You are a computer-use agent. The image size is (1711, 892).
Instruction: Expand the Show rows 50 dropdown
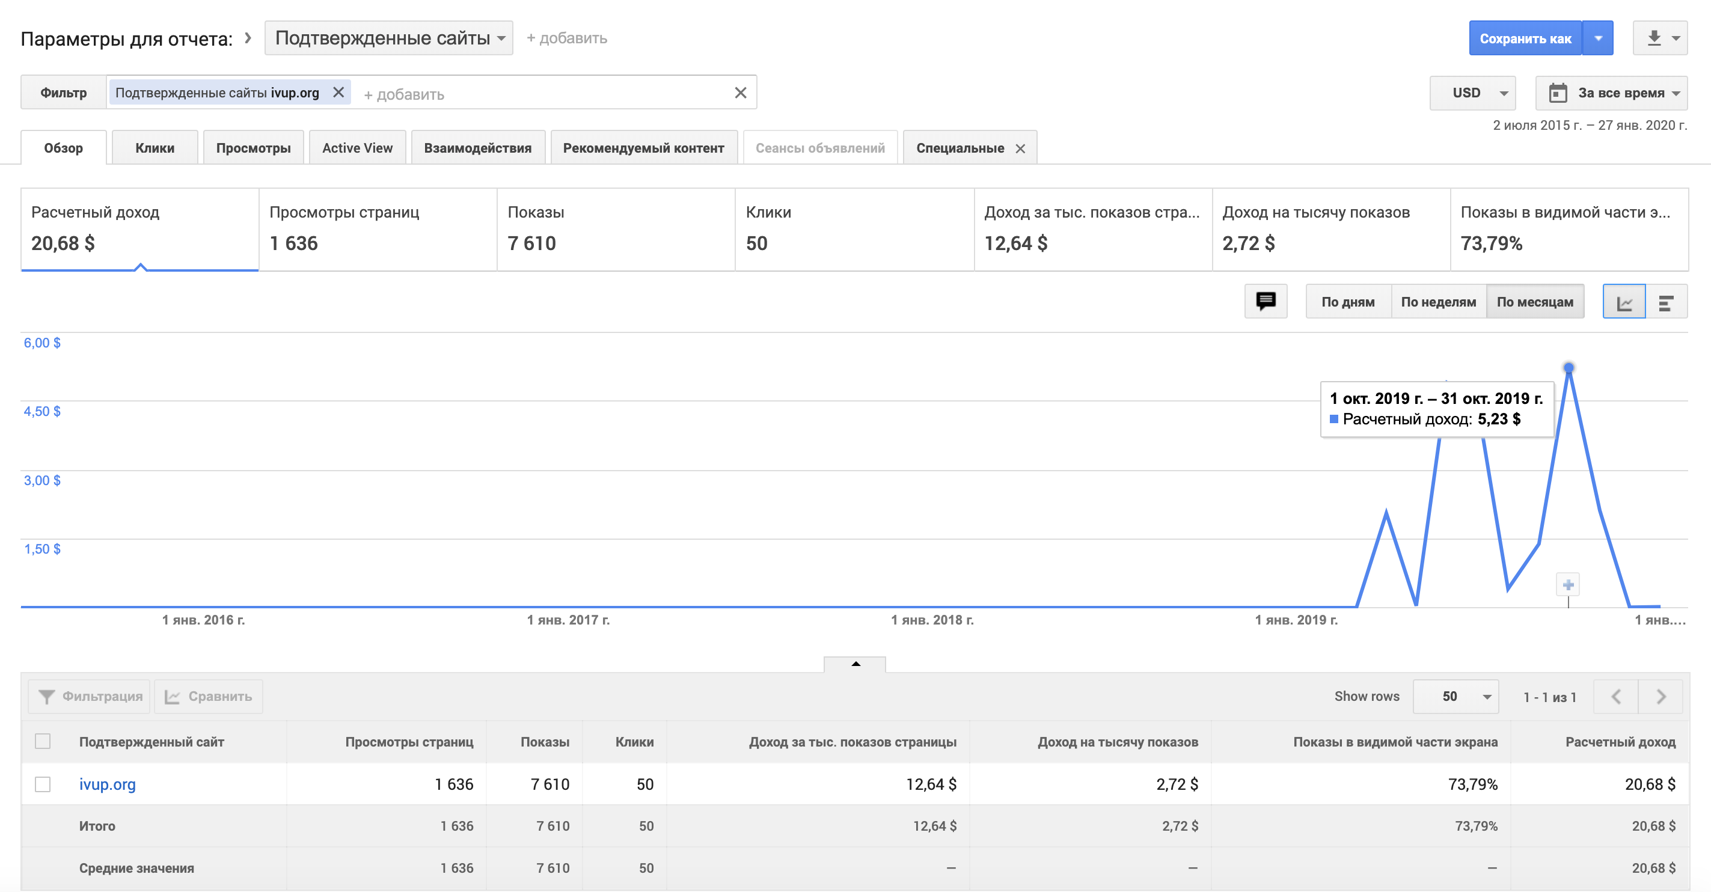coord(1455,697)
